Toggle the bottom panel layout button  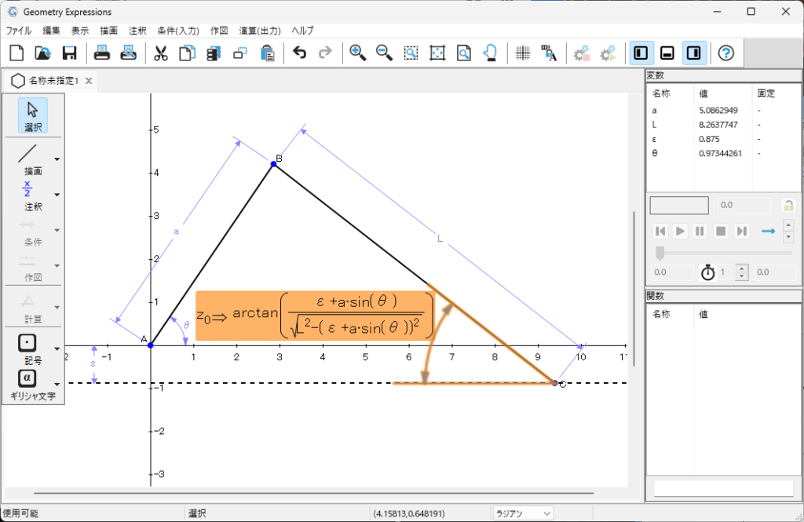click(667, 53)
